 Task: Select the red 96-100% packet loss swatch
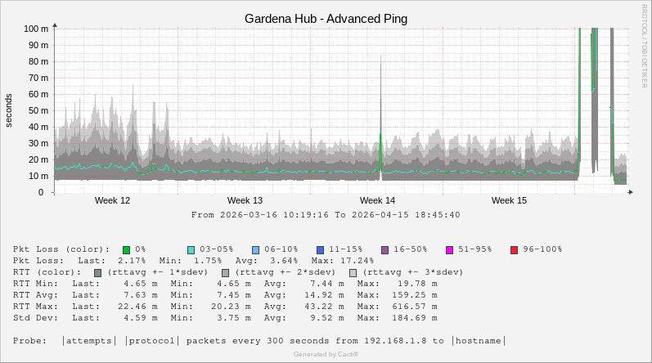click(514, 249)
